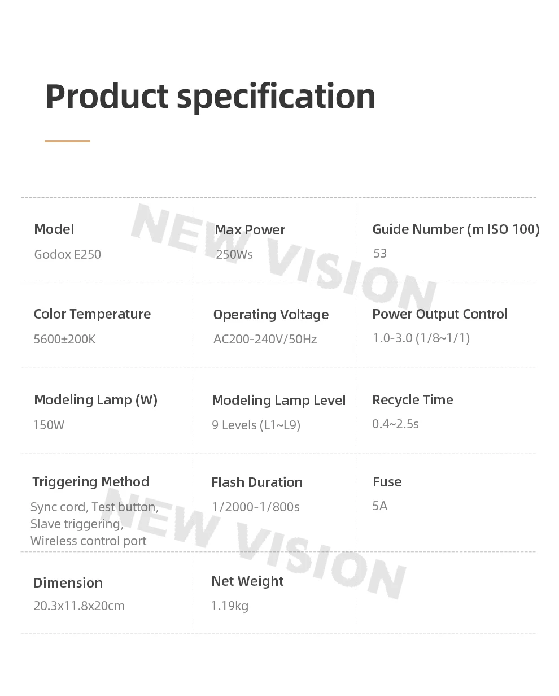Select the 9 Levels (L1~L9) value
The height and width of the screenshot is (696, 559).
pos(256,425)
